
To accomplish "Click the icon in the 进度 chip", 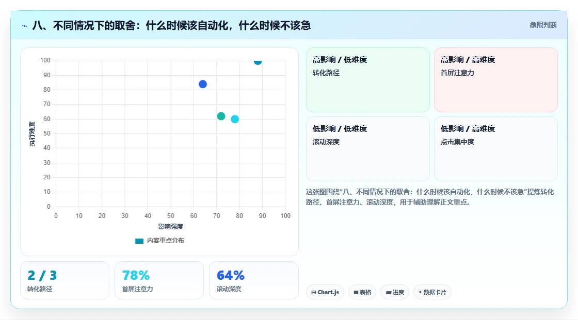I will point(389,293).
